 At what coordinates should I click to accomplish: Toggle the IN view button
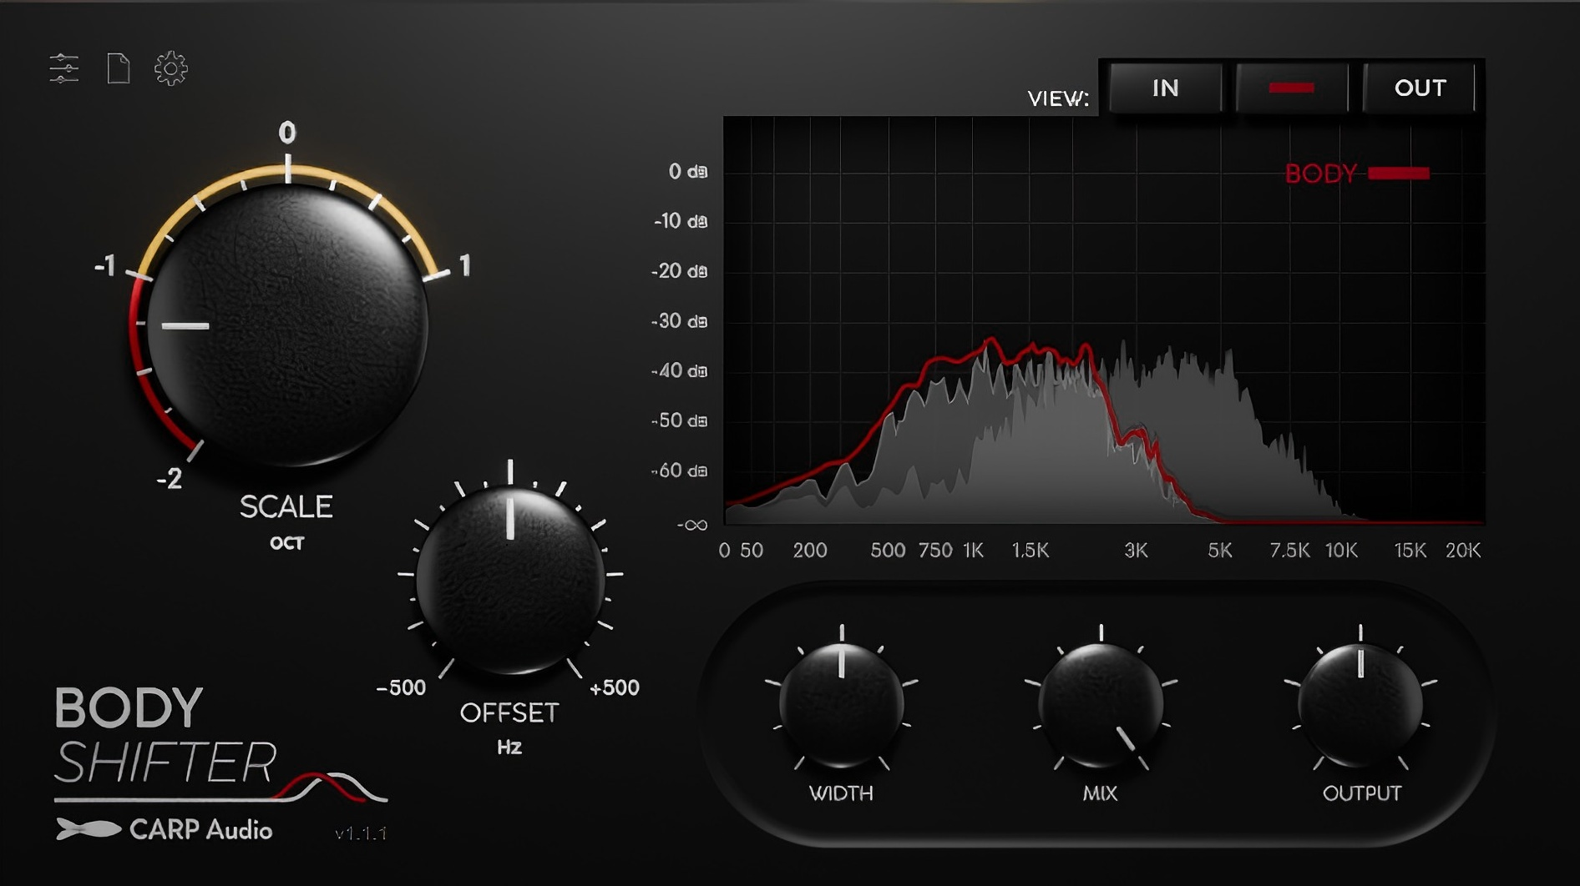coord(1165,88)
